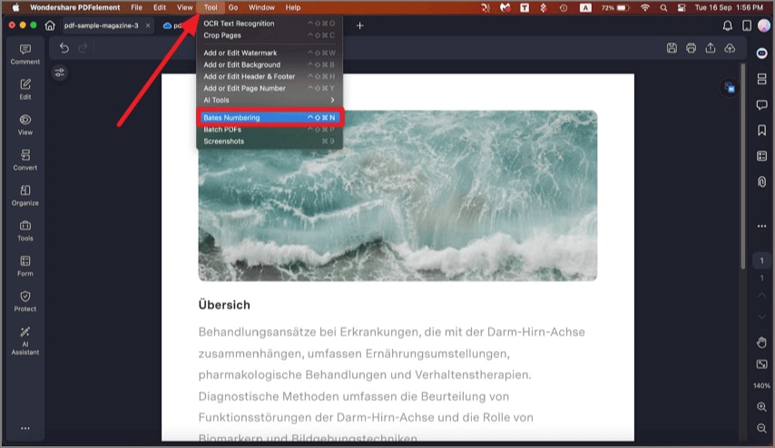The image size is (775, 448).
Task: Open the Comment panel in left sidebar
Action: pos(25,54)
